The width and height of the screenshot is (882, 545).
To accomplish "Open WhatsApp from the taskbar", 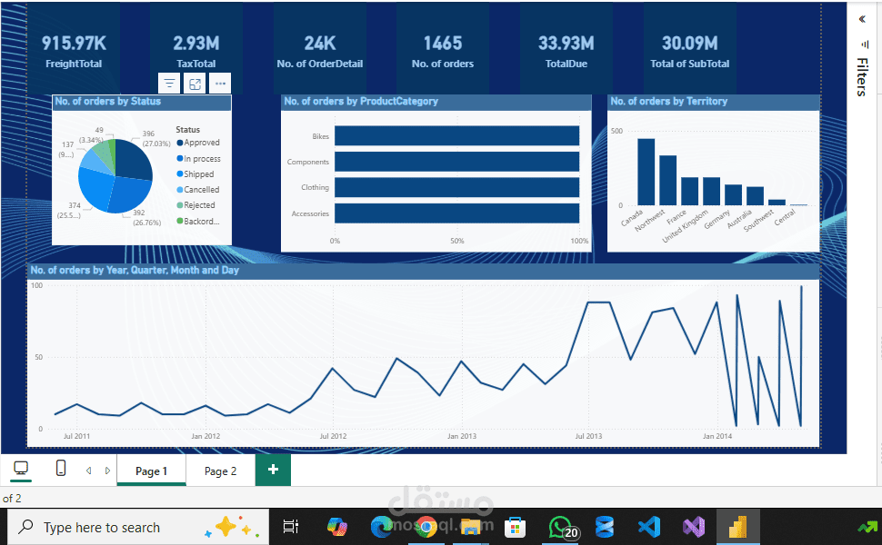I will click(x=560, y=527).
